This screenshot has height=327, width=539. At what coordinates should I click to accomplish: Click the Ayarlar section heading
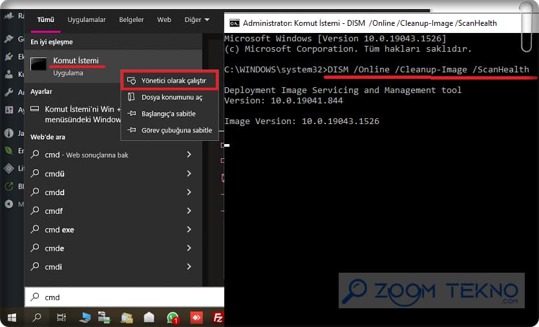41,92
